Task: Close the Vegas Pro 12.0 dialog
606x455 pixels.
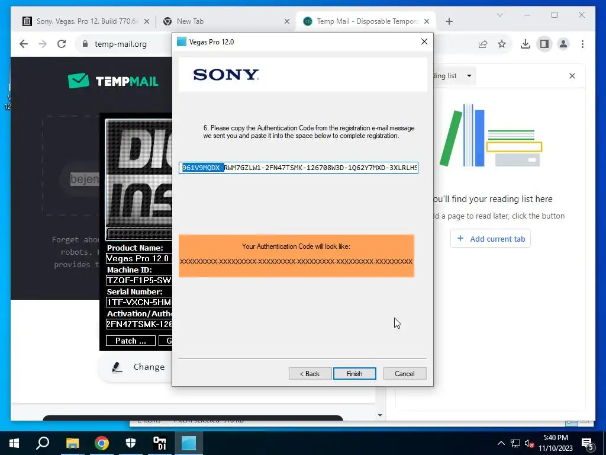Action: [x=424, y=41]
